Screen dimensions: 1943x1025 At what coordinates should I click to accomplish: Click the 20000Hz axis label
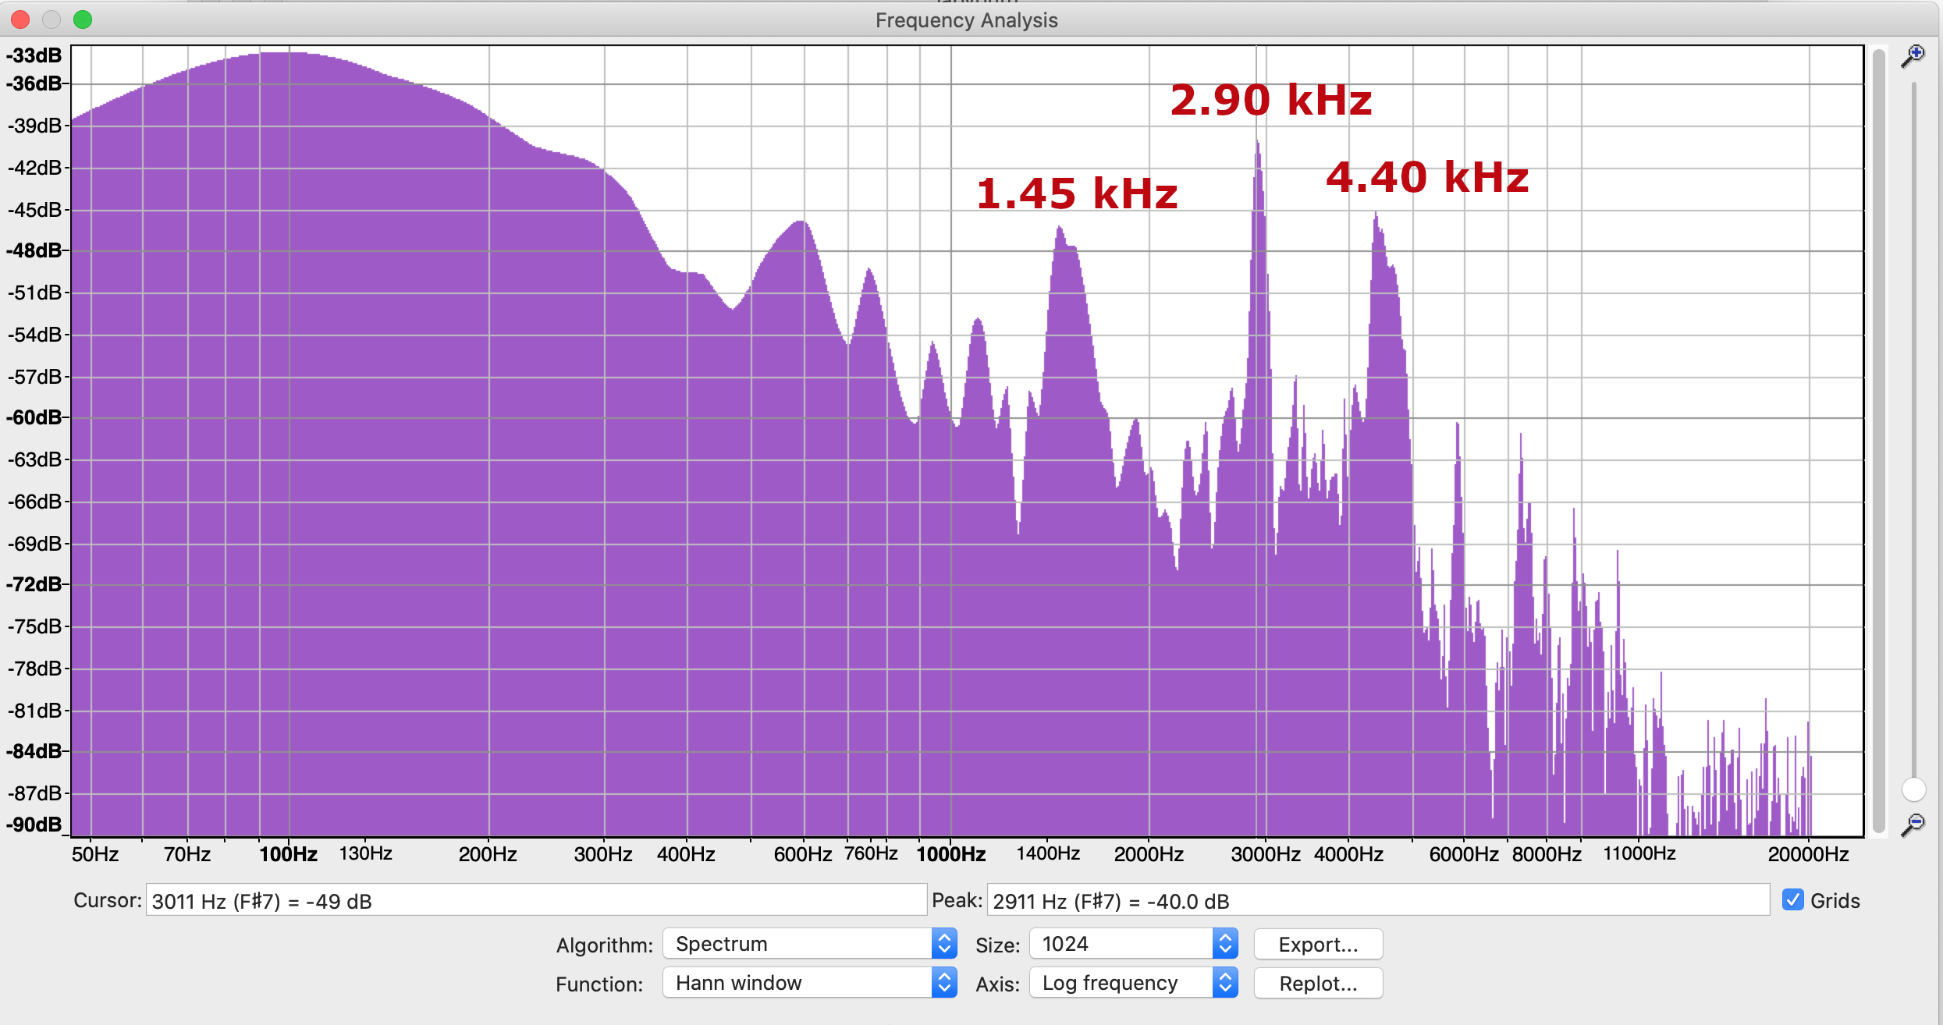(x=1808, y=854)
